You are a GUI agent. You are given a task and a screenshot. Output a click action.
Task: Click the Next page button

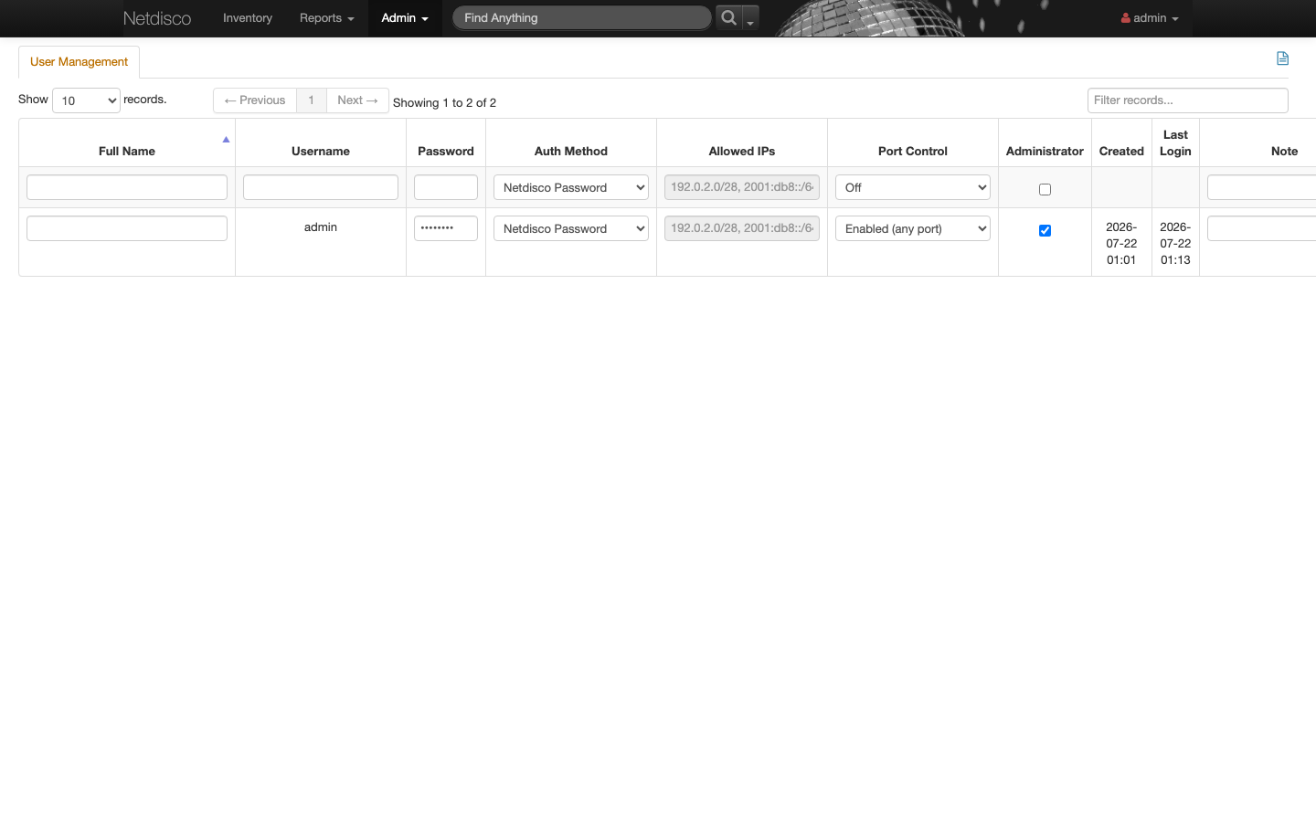pyautogui.click(x=357, y=100)
